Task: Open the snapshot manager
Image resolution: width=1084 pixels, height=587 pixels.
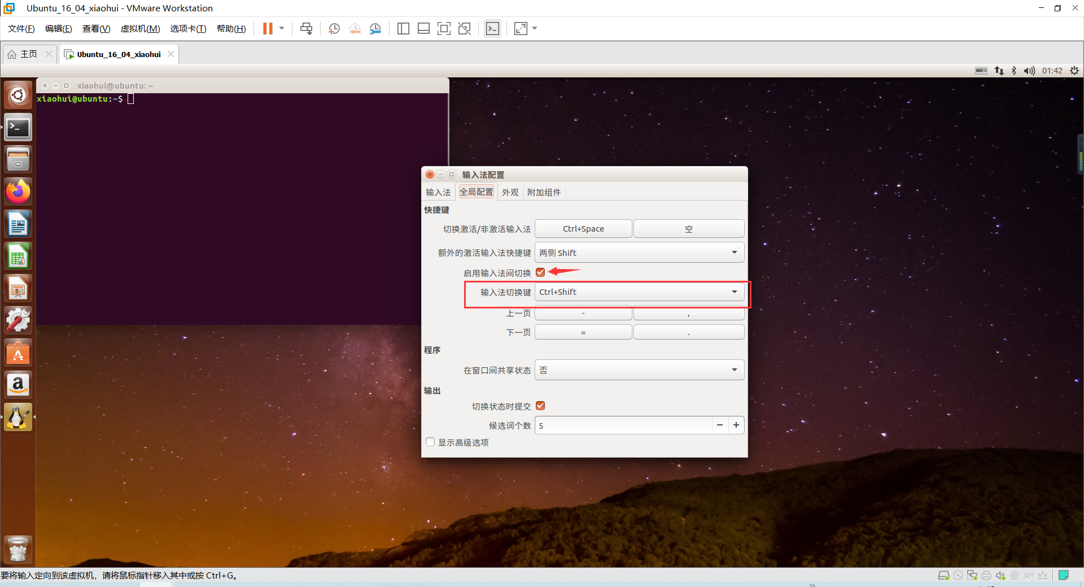Action: point(375,28)
